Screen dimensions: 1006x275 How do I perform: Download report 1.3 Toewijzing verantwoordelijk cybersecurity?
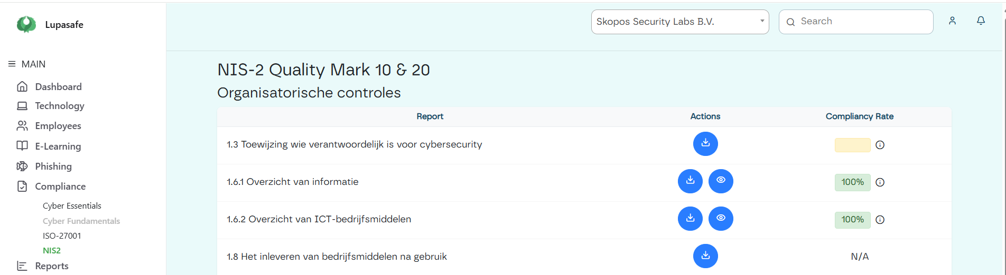point(705,144)
